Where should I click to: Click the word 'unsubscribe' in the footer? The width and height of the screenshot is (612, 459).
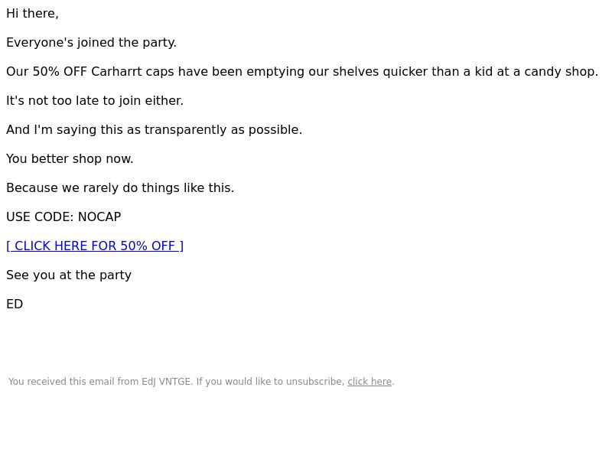click(x=315, y=382)
